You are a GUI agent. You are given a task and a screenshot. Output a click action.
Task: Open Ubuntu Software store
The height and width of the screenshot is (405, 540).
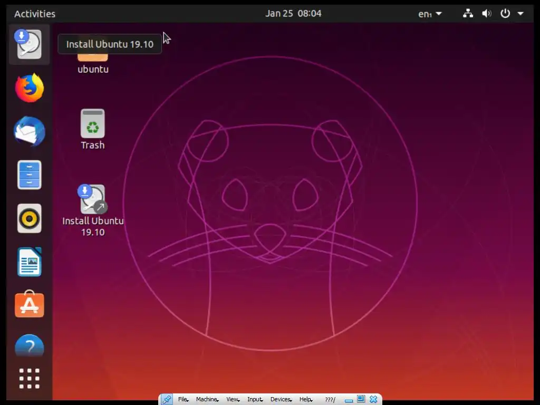pyautogui.click(x=30, y=304)
